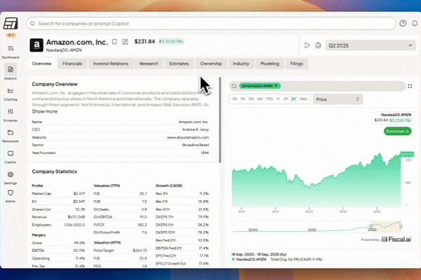Select the 3Y chart range
This screenshot has height=280, width=421.
point(286,99)
